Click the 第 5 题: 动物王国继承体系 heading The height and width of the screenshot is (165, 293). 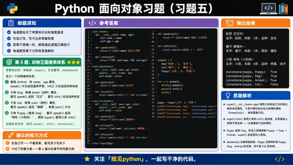pyautogui.click(x=40, y=62)
